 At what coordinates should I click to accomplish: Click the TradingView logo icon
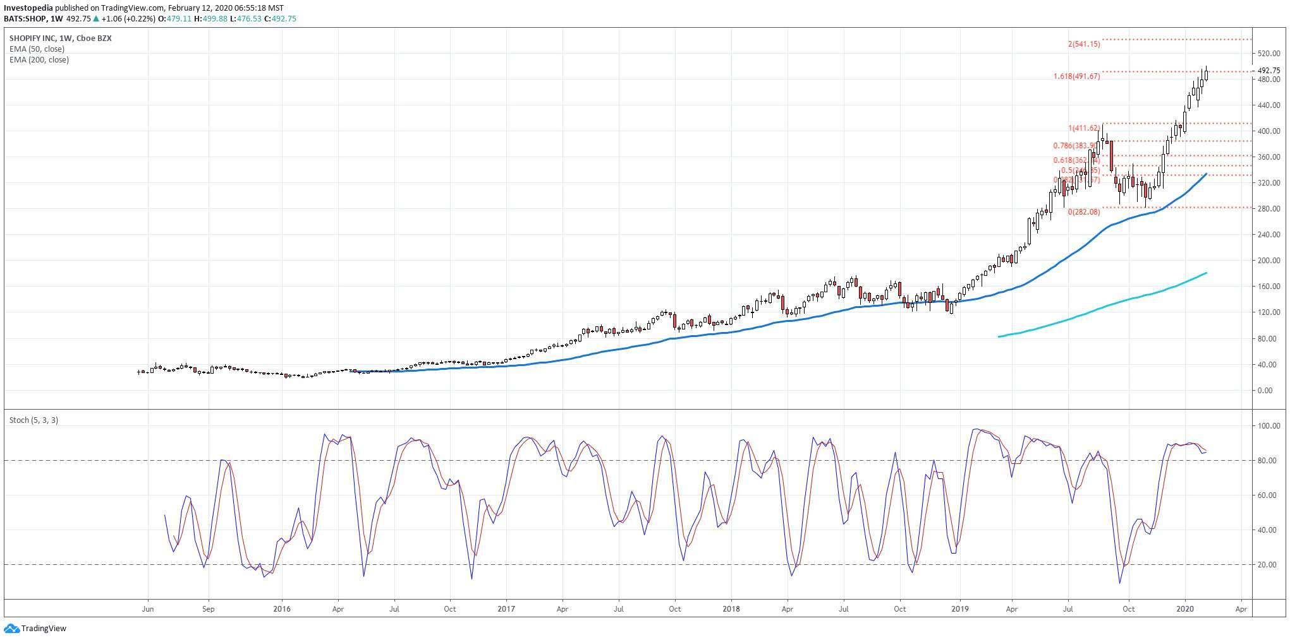tap(11, 629)
